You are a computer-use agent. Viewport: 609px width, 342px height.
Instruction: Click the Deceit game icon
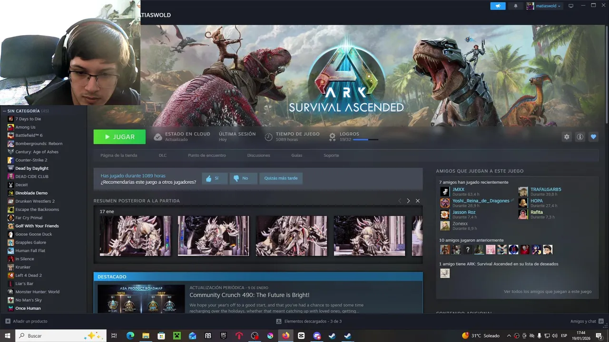pos(10,185)
